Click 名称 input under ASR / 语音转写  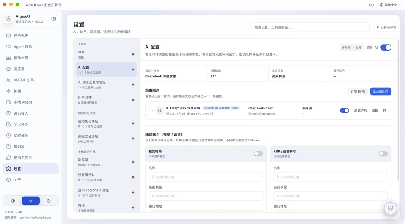tap(331, 177)
